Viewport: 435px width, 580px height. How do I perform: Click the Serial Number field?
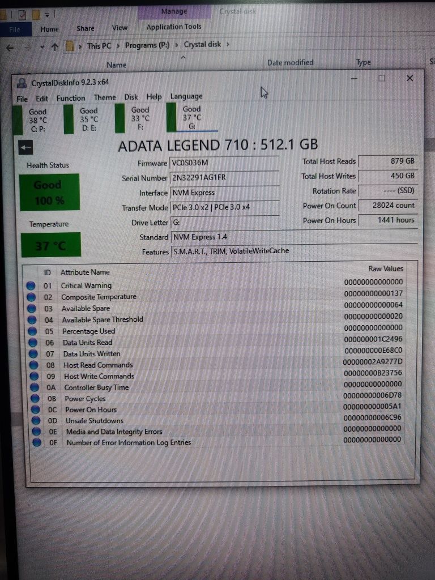tap(224, 177)
